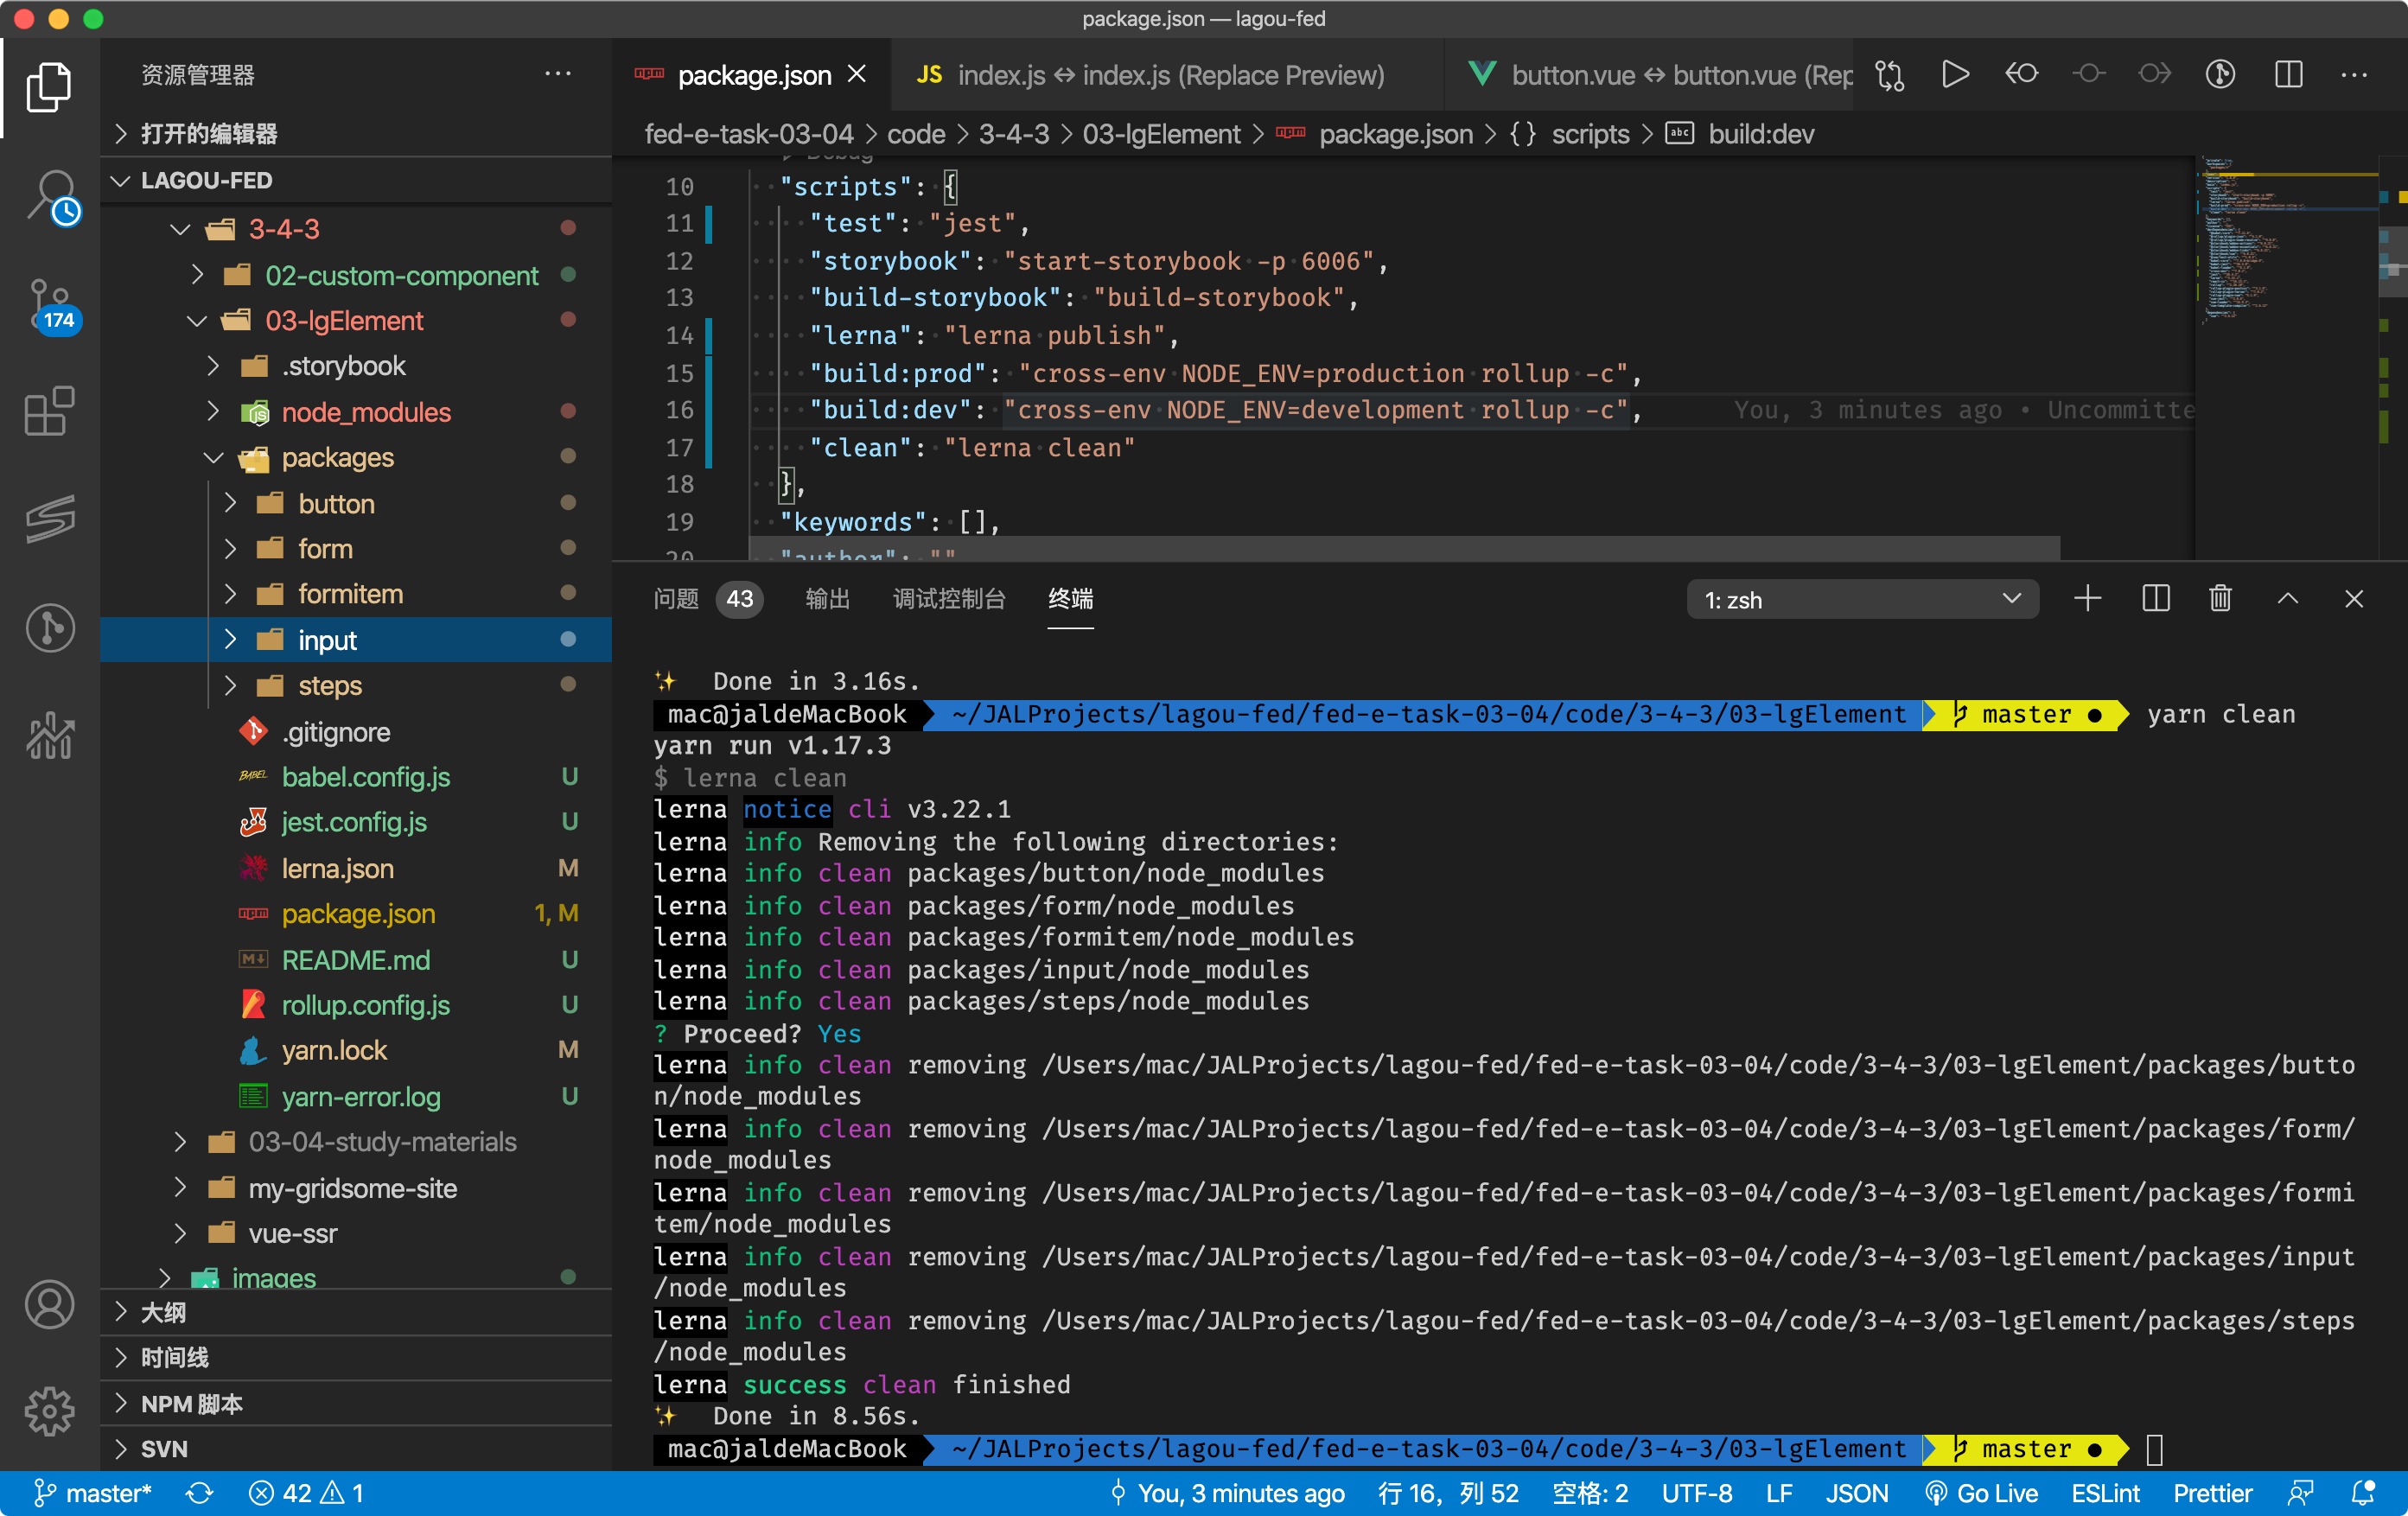This screenshot has width=2408, height=1516.
Task: Open rollup.config.js in the file explorer
Action: coord(365,1005)
